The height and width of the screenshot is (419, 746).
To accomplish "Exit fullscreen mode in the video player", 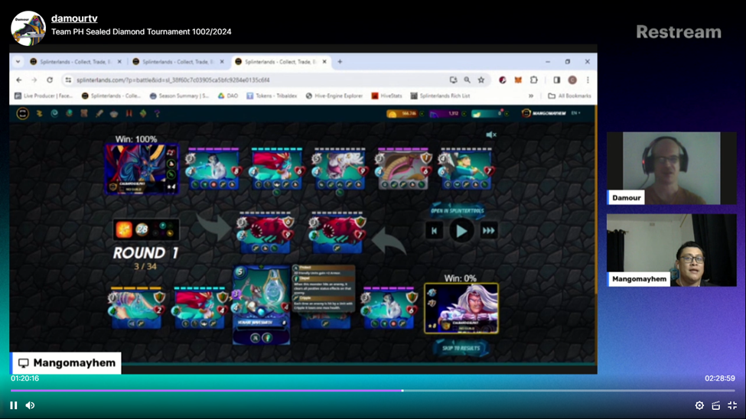I will click(x=733, y=405).
